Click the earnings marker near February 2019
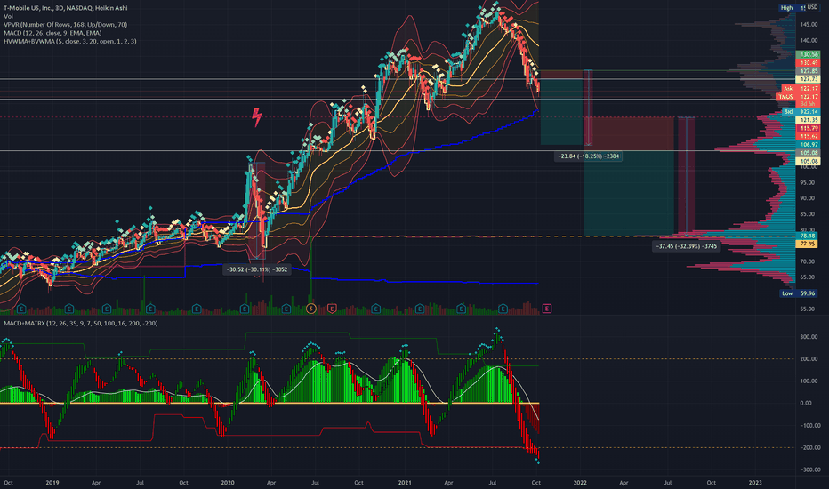829x489 pixels. click(x=69, y=309)
